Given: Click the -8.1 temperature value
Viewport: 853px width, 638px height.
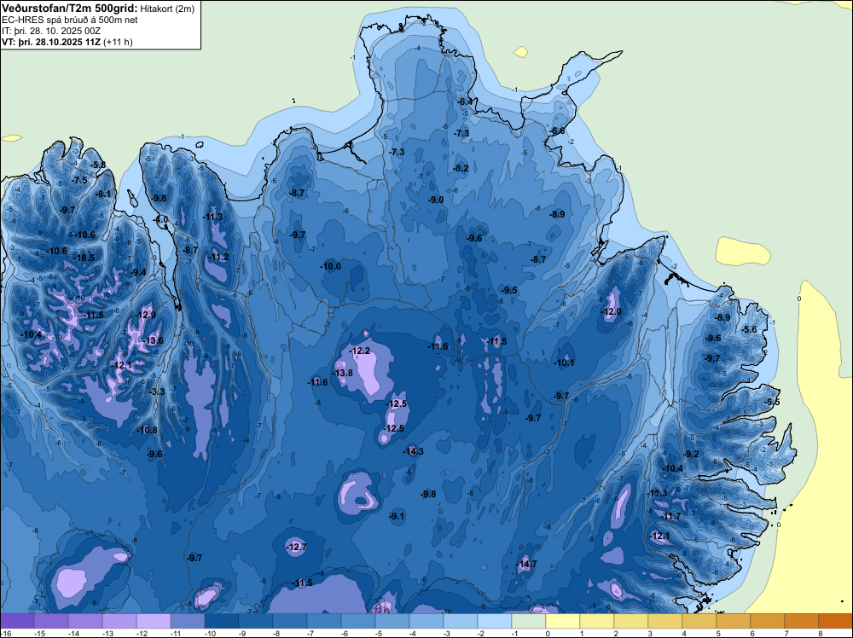Looking at the screenshot, I should click(103, 194).
